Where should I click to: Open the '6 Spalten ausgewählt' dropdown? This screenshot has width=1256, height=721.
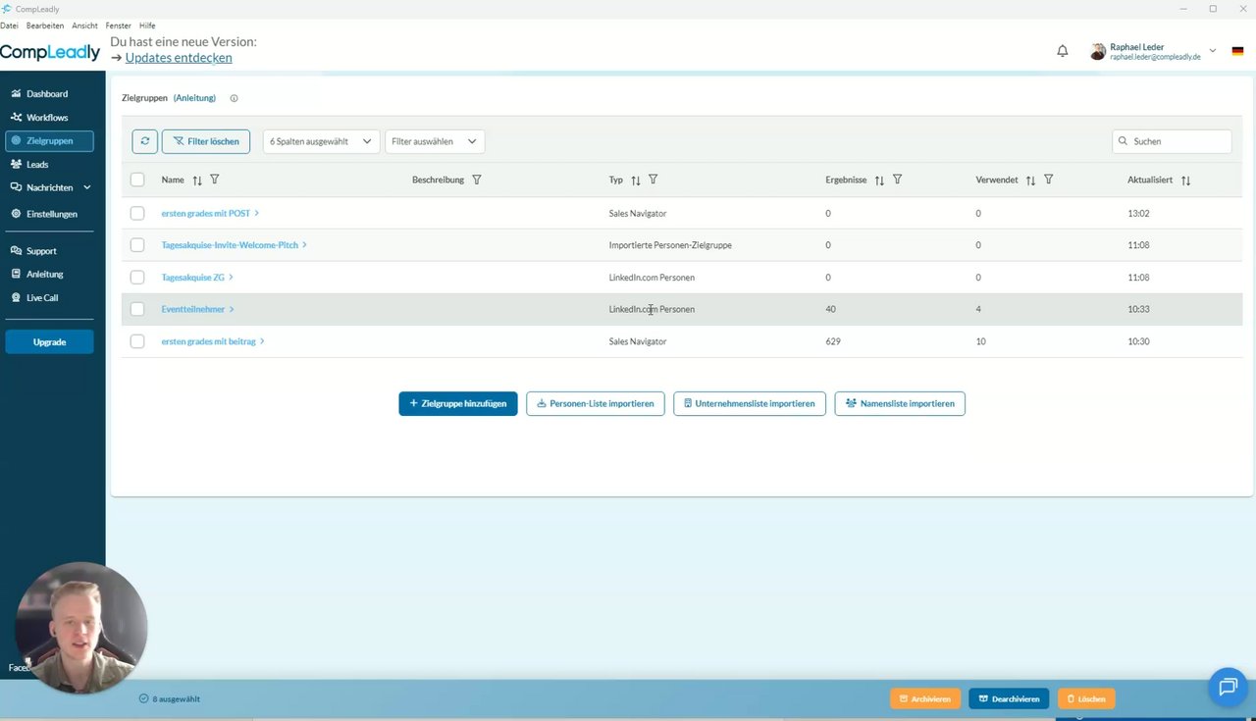pyautogui.click(x=322, y=141)
